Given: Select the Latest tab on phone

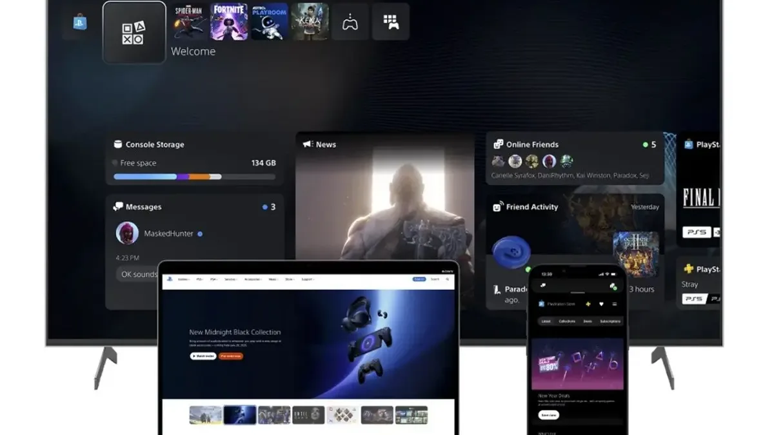Looking at the screenshot, I should [x=546, y=321].
